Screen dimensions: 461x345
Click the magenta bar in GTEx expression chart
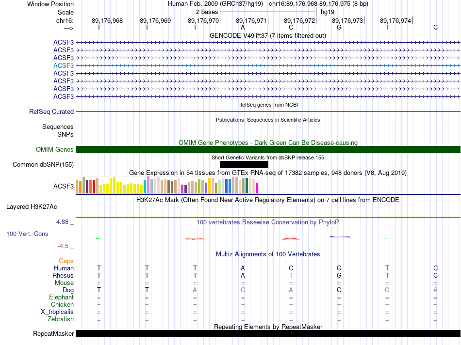pyautogui.click(x=257, y=188)
